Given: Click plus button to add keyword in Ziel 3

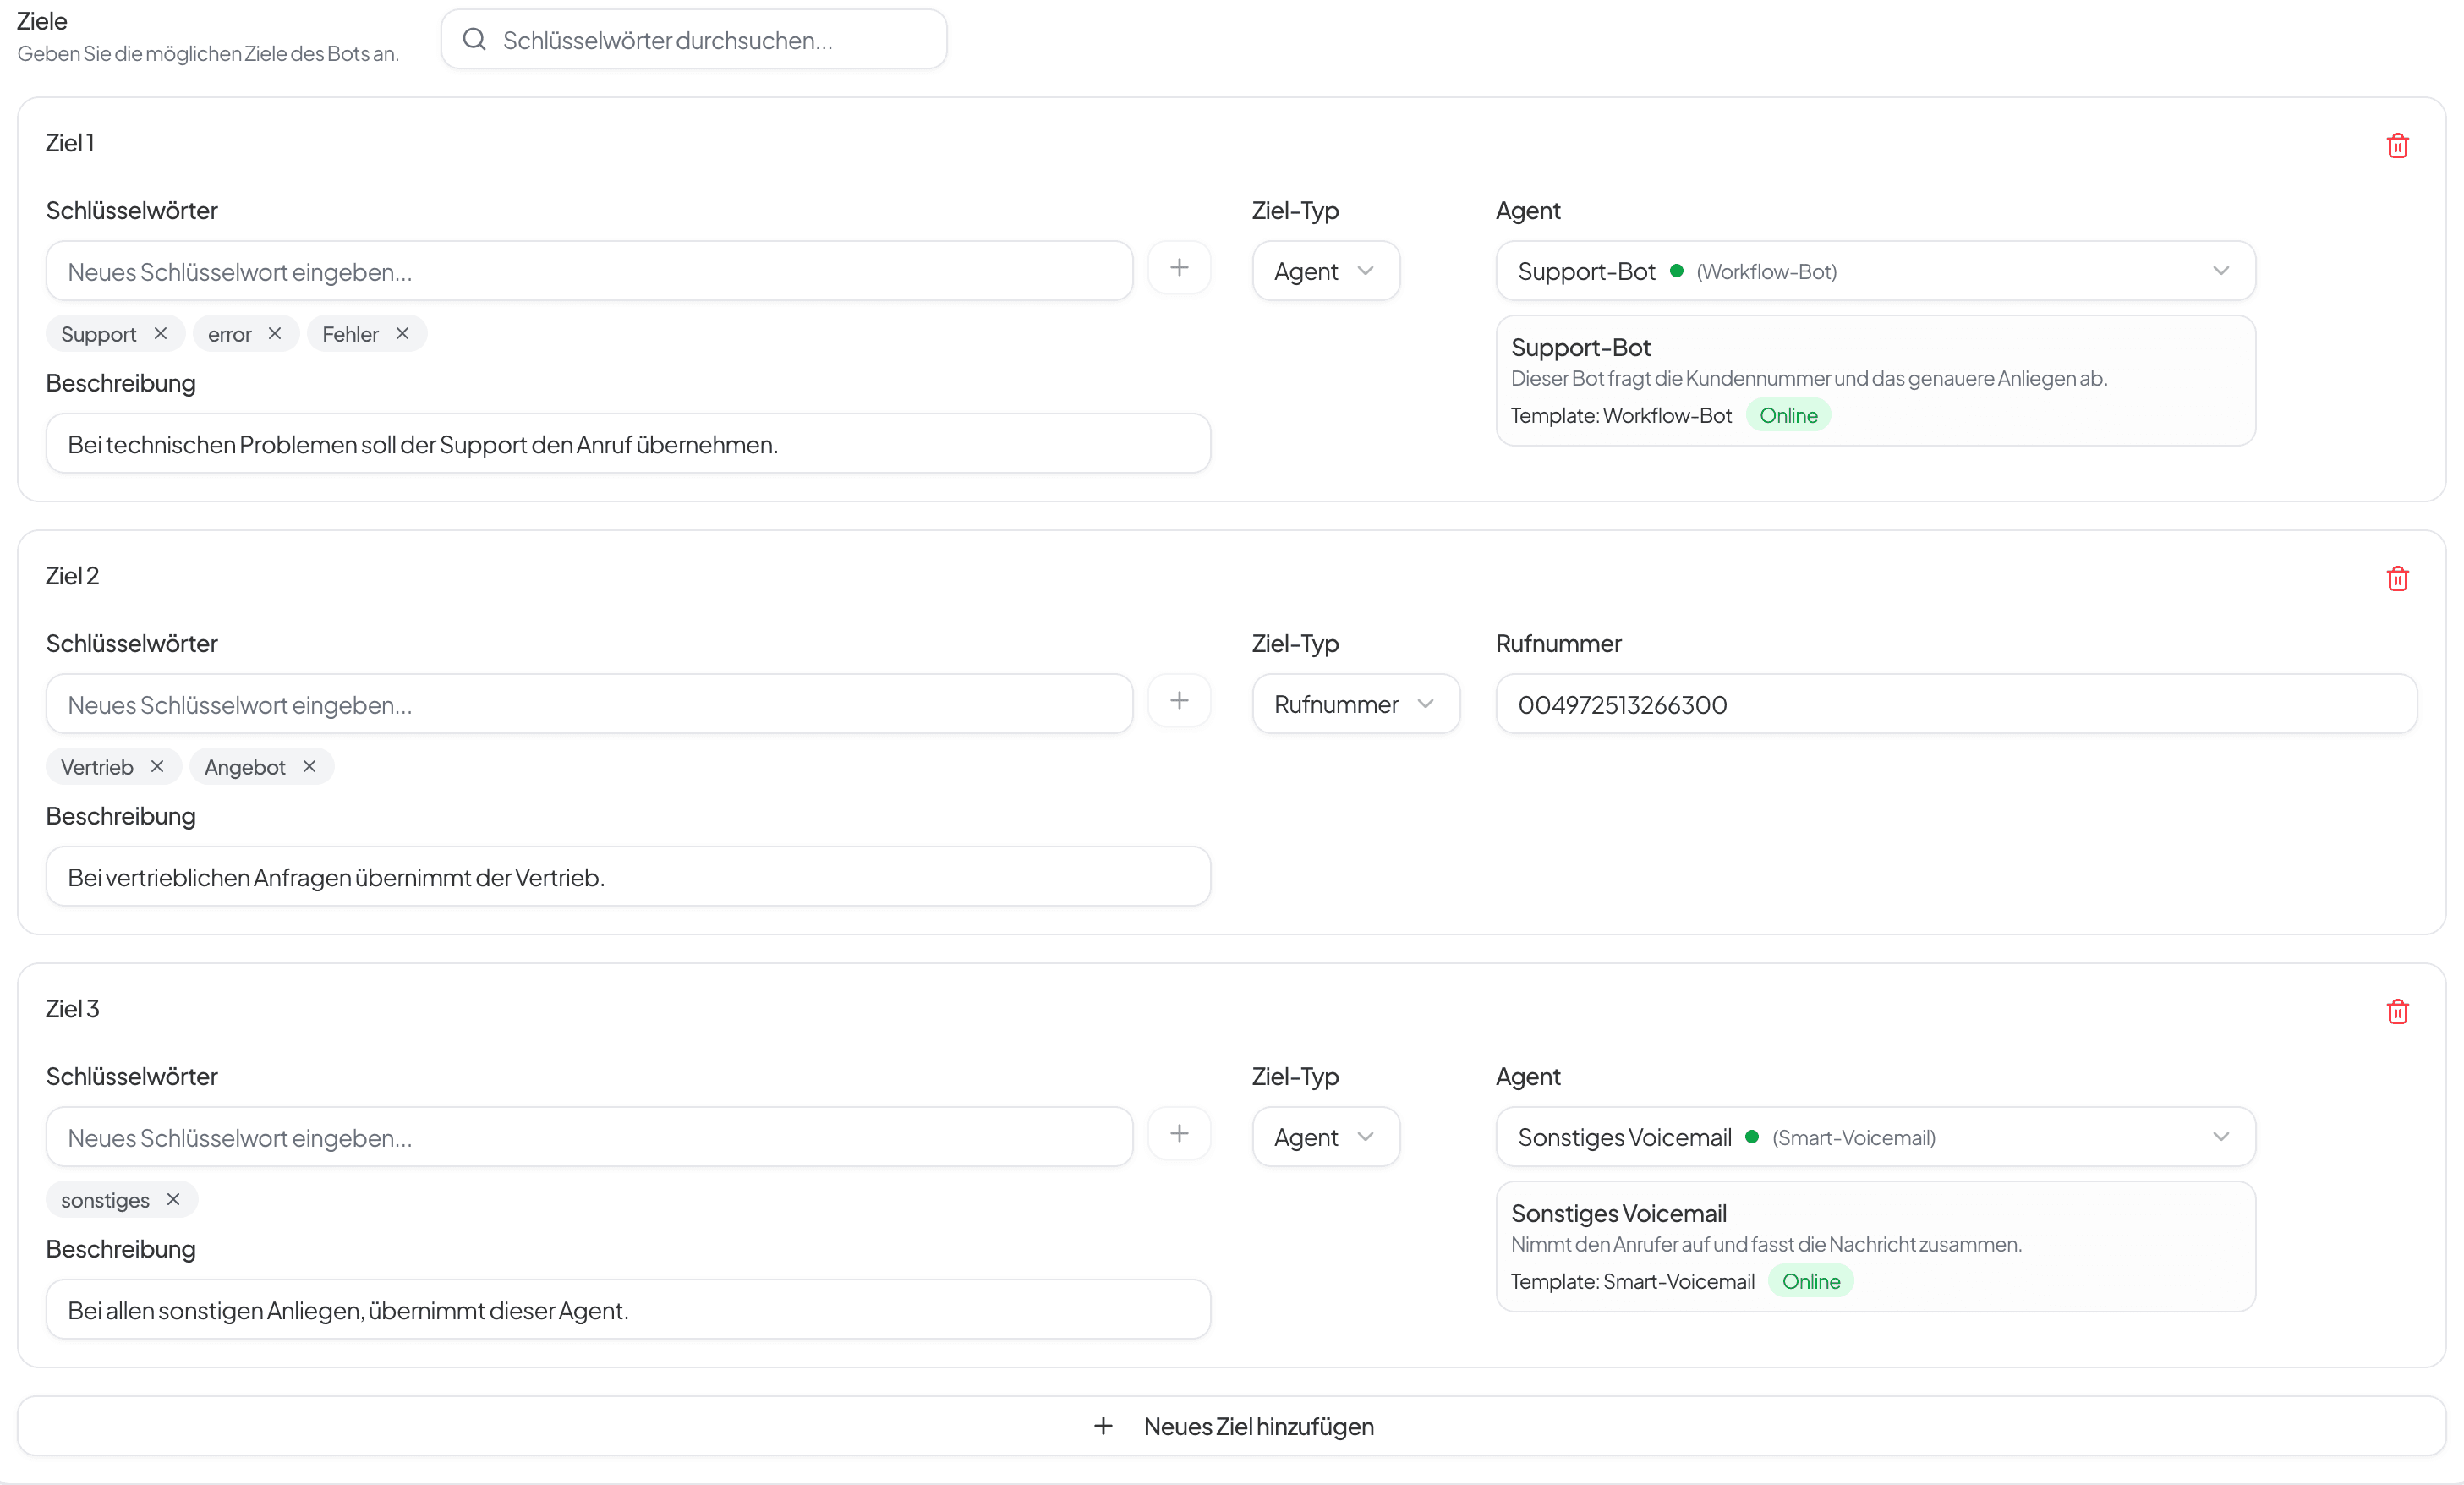Looking at the screenshot, I should [x=1179, y=1134].
